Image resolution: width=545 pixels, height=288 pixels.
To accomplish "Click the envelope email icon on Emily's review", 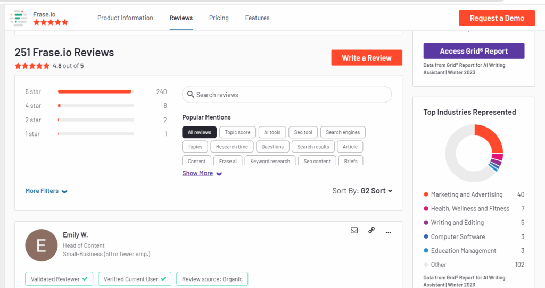I will point(354,231).
